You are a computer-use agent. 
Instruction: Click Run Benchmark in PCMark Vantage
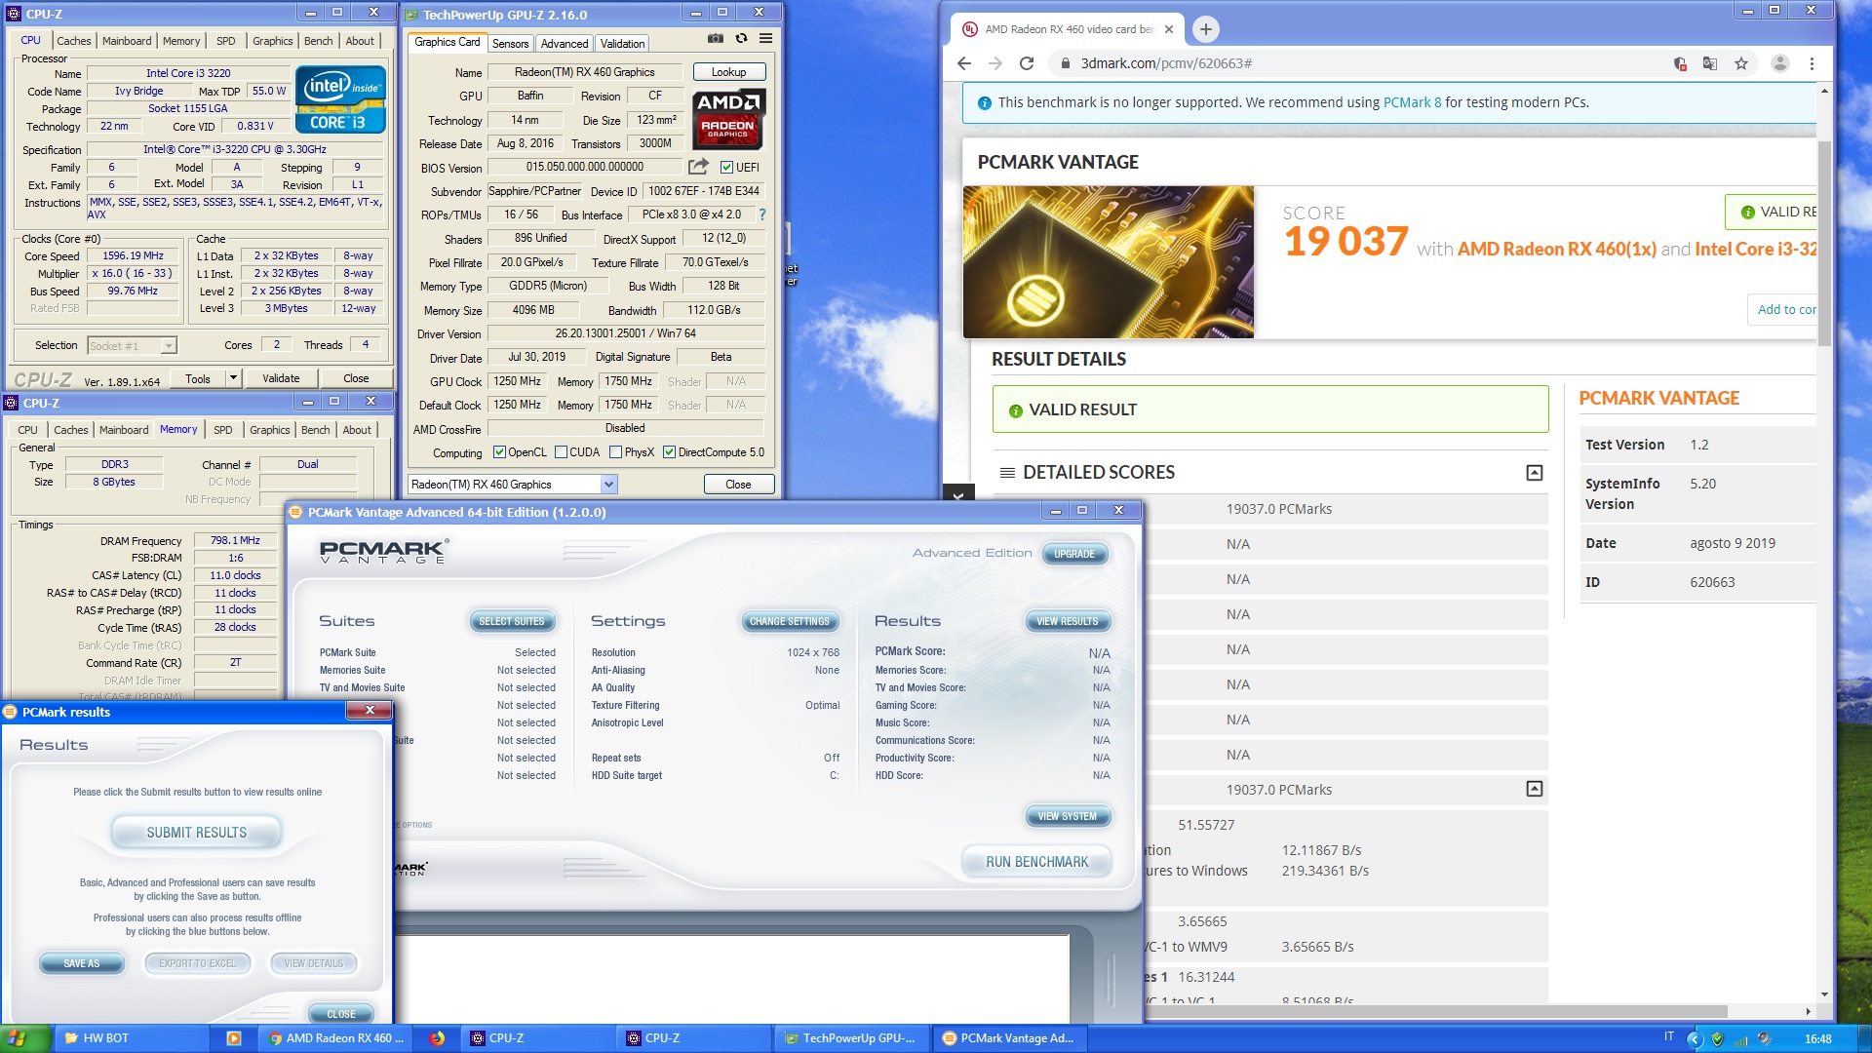click(x=1036, y=862)
